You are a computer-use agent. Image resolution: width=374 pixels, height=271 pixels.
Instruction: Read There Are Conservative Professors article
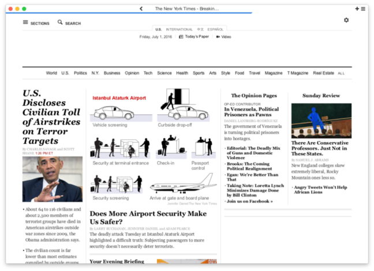pyautogui.click(x=320, y=149)
